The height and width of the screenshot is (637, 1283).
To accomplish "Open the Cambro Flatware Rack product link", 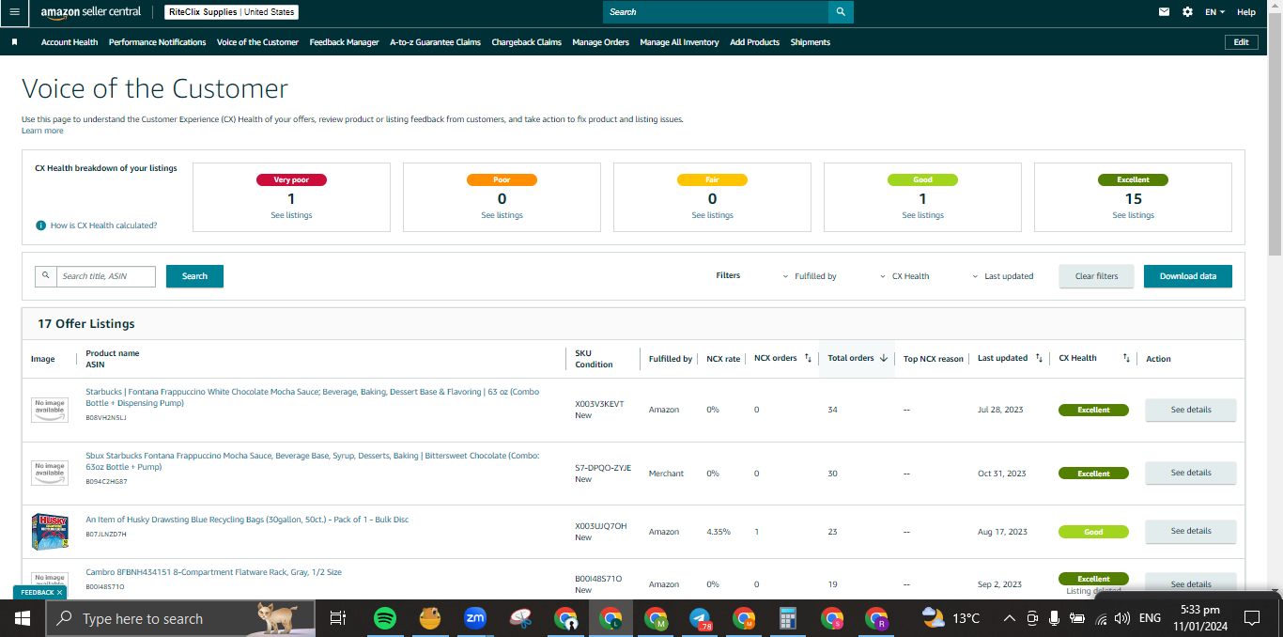I will (x=213, y=572).
